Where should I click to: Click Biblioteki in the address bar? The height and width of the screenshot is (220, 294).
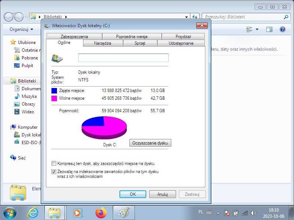(x=53, y=17)
